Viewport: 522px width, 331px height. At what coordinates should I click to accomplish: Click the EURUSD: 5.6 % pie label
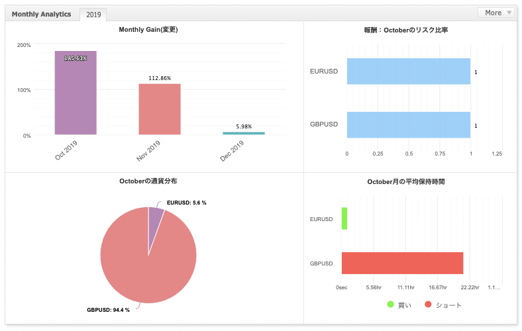pos(186,203)
